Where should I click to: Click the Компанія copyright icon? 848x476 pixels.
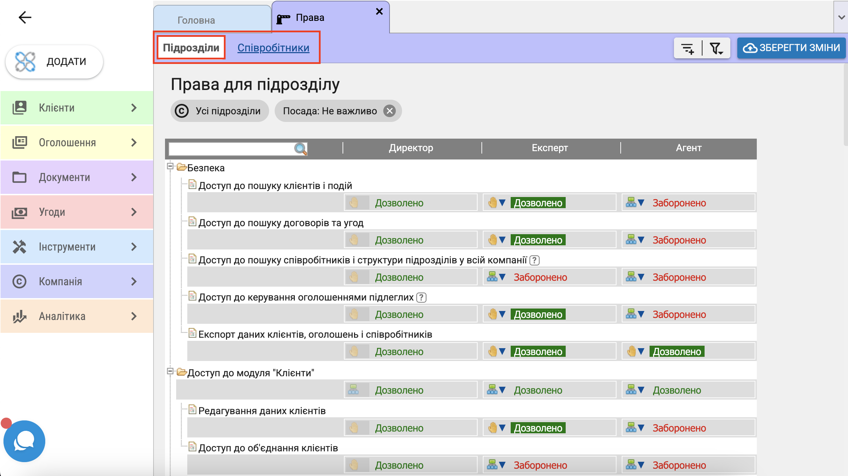click(x=19, y=281)
